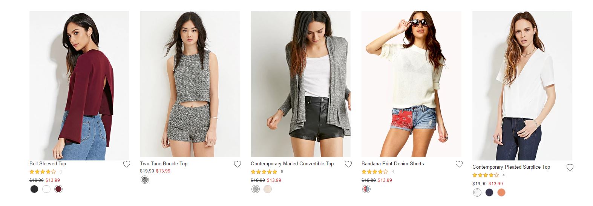This screenshot has width=593, height=206.
Task: Click star rating under Bell-Sleeved Top
Action: (x=43, y=172)
